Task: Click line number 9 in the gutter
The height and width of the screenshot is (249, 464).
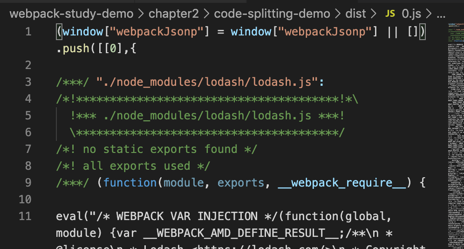Action: (x=28, y=183)
